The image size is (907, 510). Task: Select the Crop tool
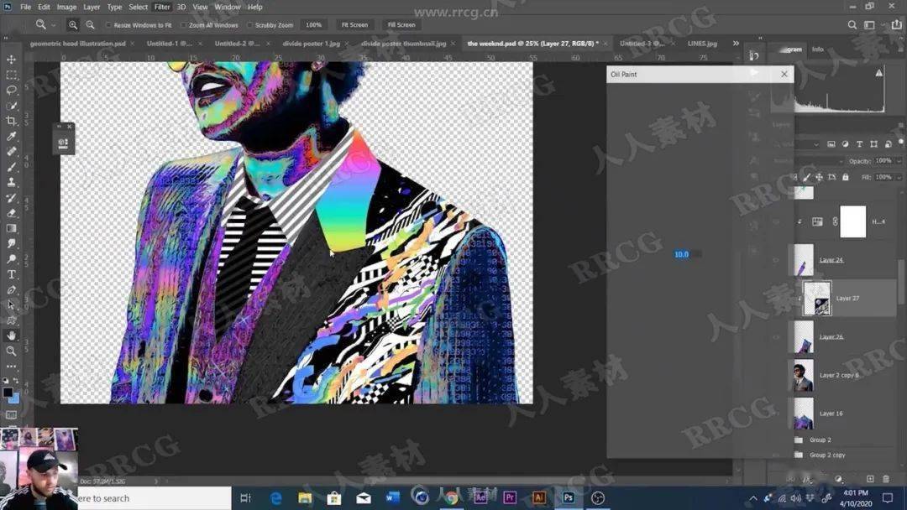(11, 121)
